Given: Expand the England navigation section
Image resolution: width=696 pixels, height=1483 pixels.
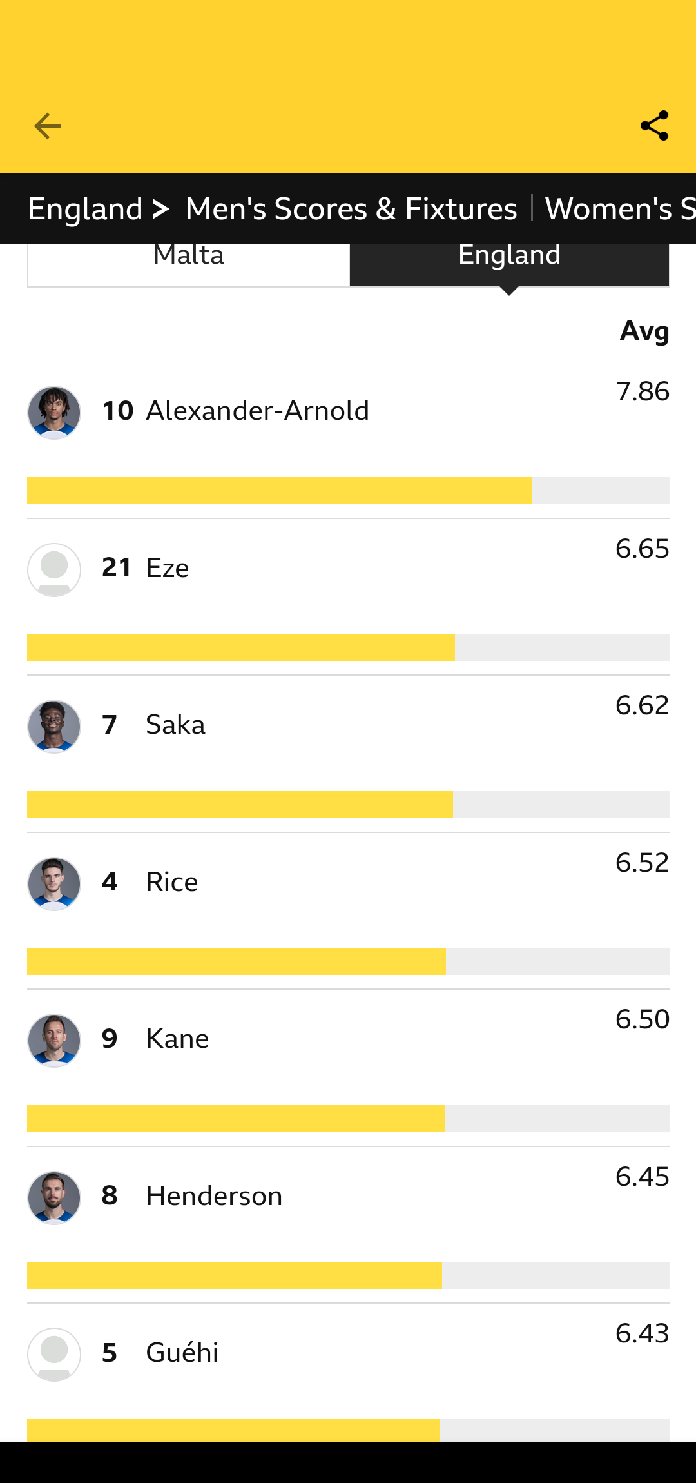Looking at the screenshot, I should coord(98,209).
